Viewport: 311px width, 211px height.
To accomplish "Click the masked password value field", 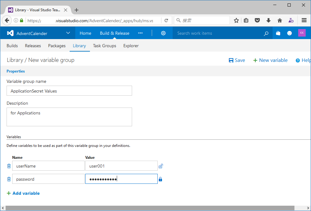I will (121, 179).
